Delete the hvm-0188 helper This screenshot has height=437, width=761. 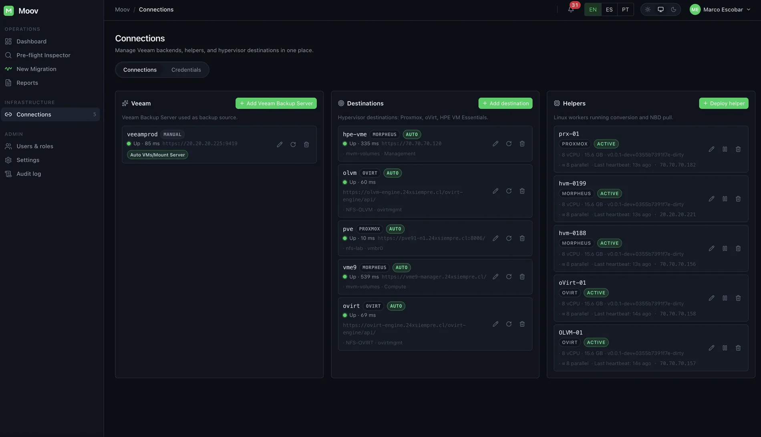point(738,249)
